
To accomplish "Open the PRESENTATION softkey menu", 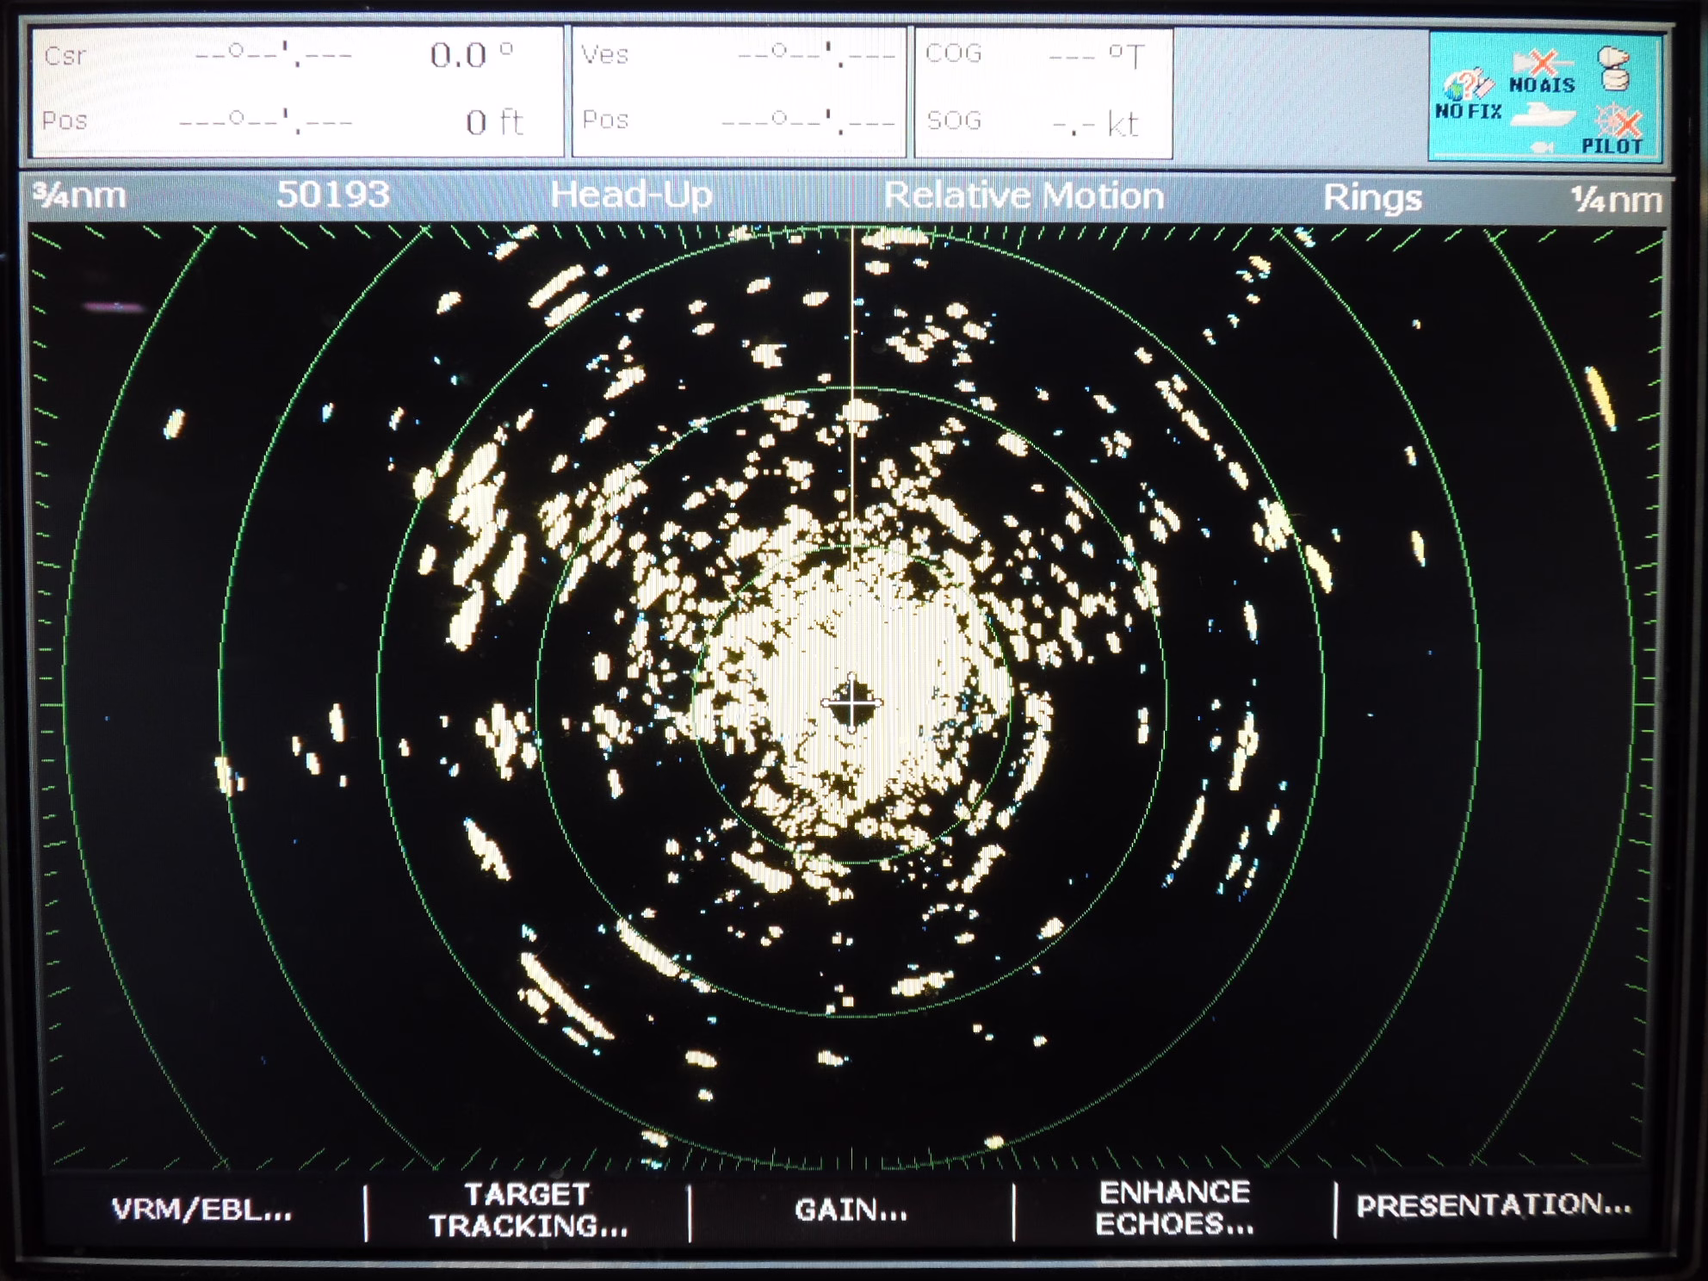I will pos(1494,1205).
